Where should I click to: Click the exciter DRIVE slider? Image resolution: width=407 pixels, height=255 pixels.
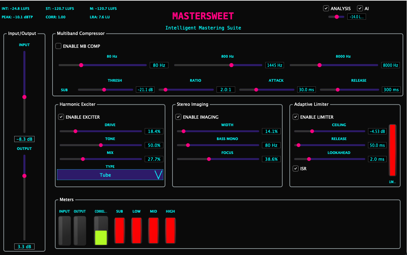(101, 131)
